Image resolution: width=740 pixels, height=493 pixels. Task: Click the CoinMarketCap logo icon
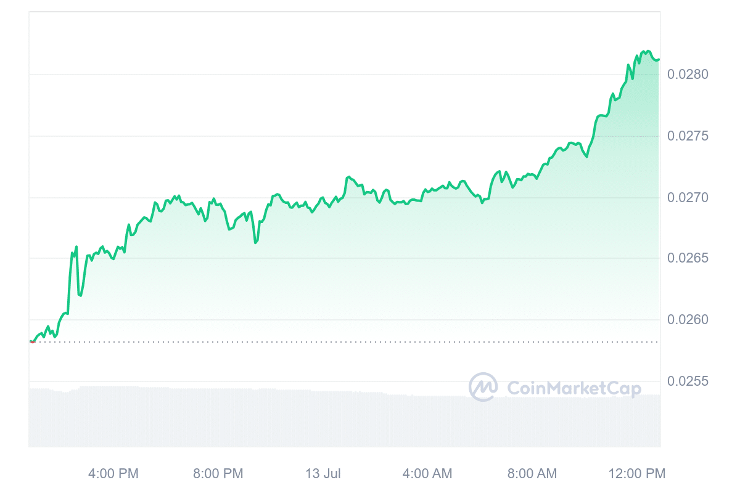point(483,387)
